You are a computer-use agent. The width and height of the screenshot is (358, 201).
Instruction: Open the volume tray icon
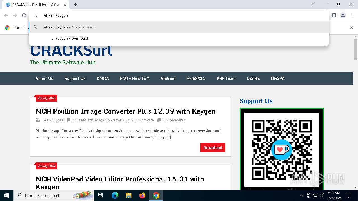(322, 195)
